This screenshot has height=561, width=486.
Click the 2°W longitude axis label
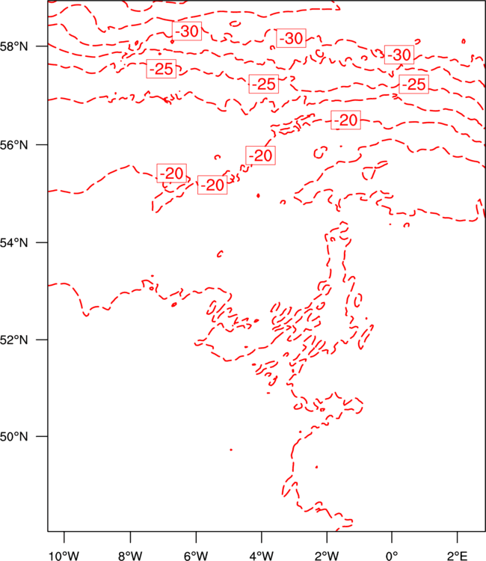tap(327, 556)
